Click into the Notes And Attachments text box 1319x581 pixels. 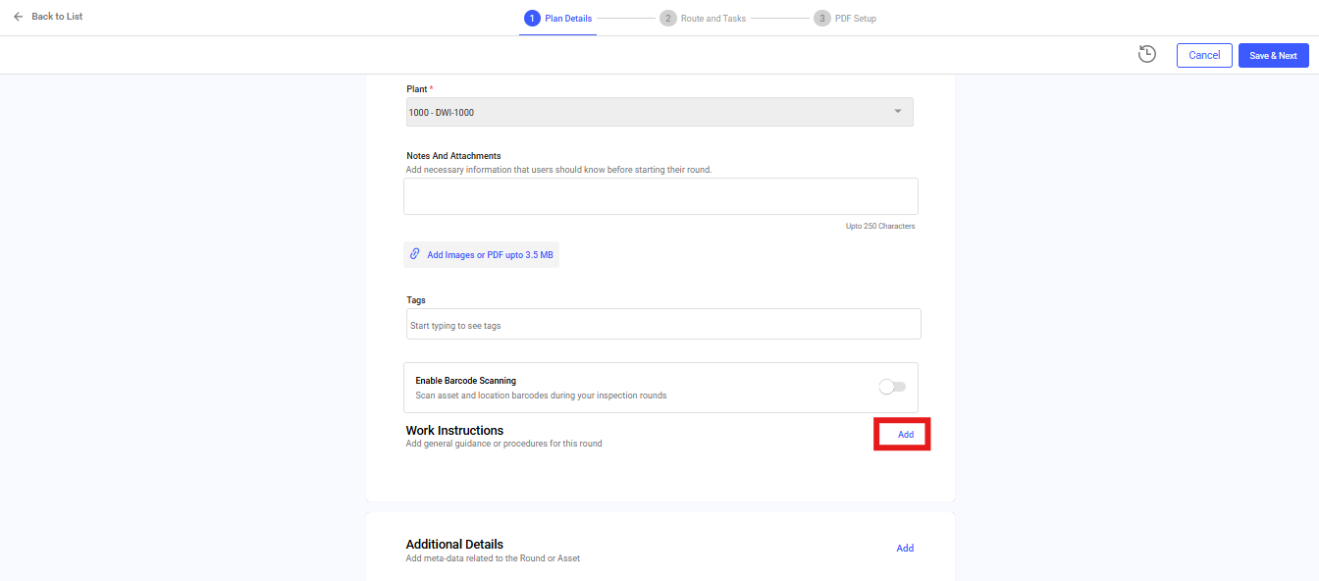point(660,196)
